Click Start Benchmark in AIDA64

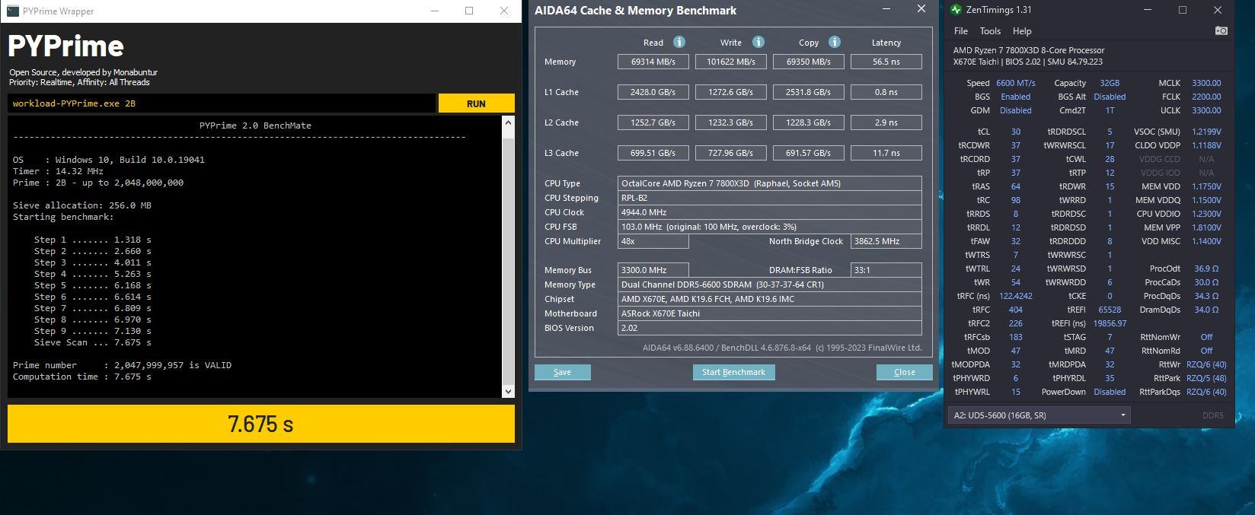pyautogui.click(x=733, y=372)
